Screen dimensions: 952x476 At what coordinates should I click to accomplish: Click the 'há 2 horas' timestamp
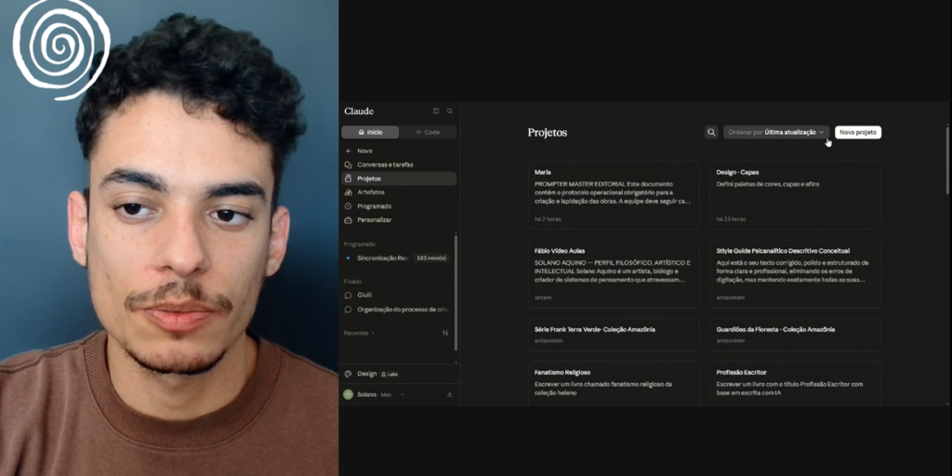pyautogui.click(x=548, y=219)
